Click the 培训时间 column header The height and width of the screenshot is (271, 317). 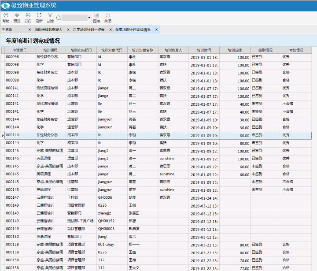[204, 50]
